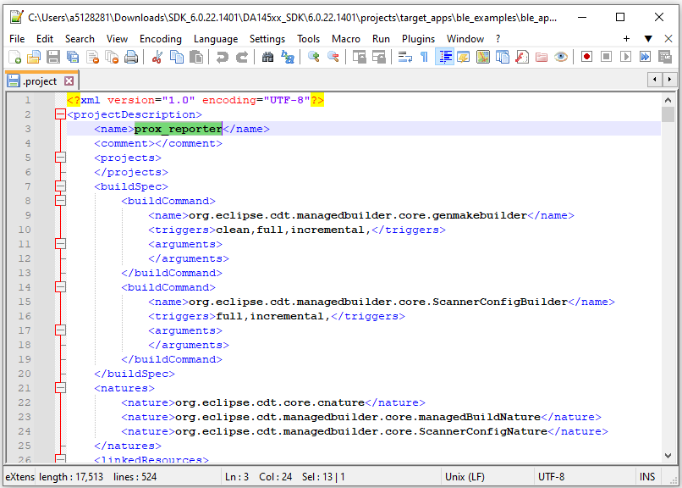Collapse the natures fold on line 21
Screen dimensions: 682x488
pos(60,388)
